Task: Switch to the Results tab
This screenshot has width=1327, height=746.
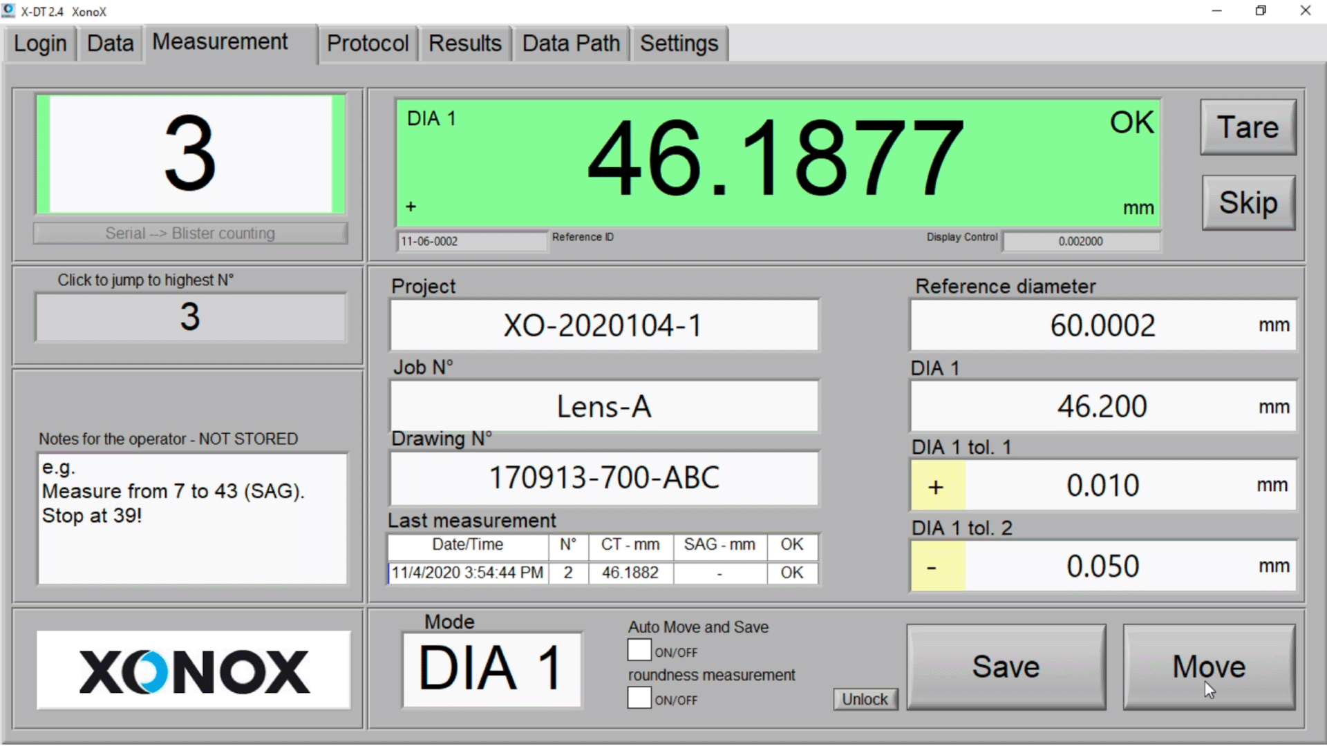Action: [x=464, y=44]
